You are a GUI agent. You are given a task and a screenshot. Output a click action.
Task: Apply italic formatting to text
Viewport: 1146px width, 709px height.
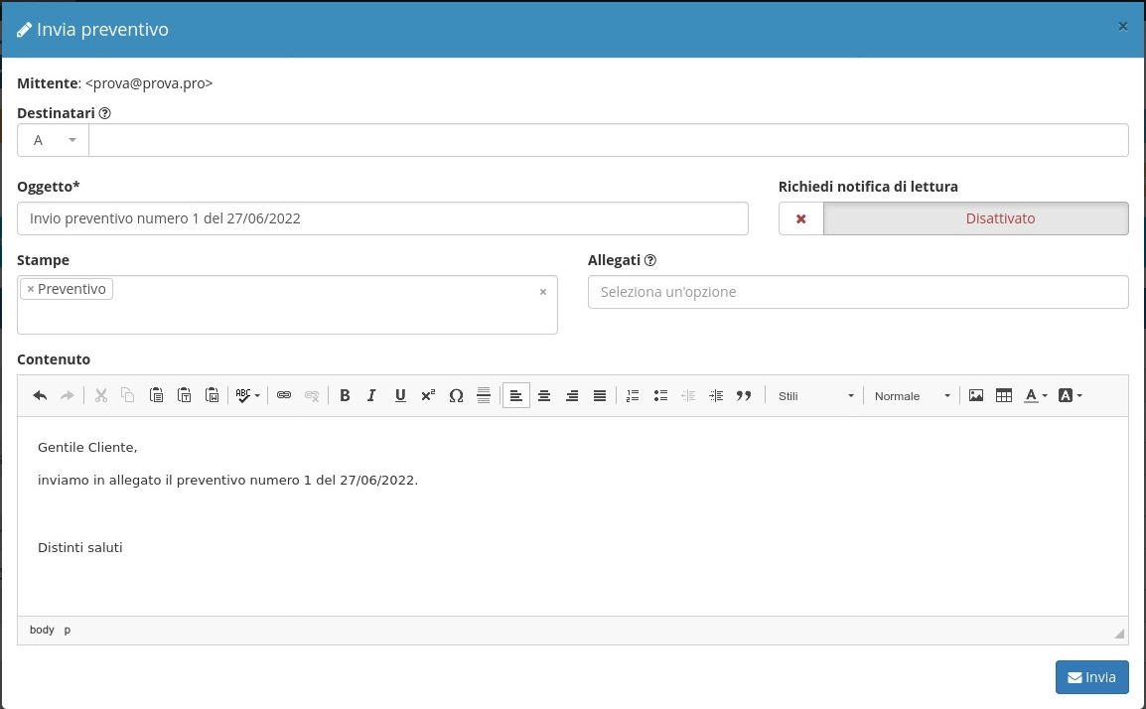pyautogui.click(x=371, y=395)
